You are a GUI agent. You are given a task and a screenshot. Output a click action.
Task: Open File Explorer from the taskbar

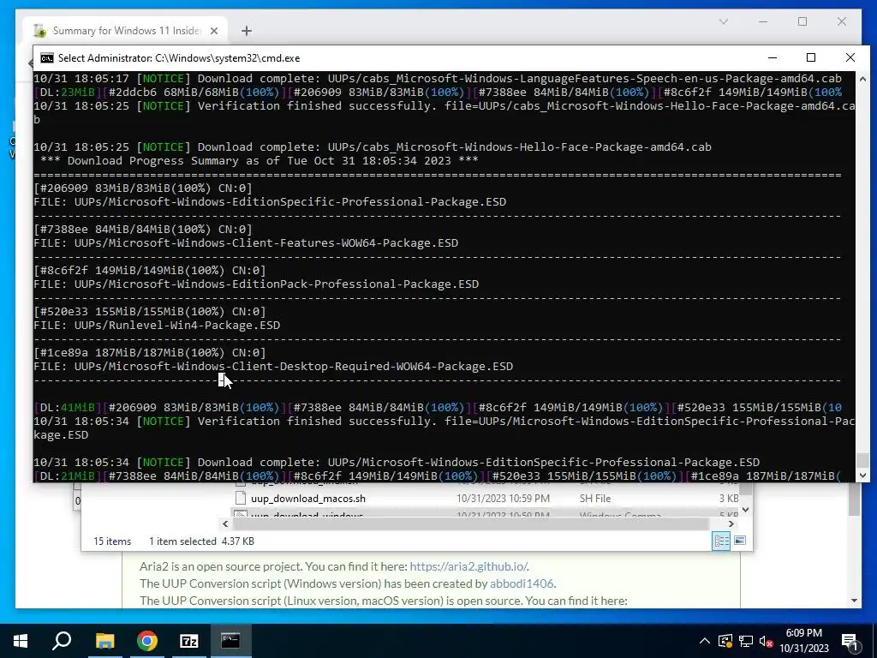click(104, 641)
